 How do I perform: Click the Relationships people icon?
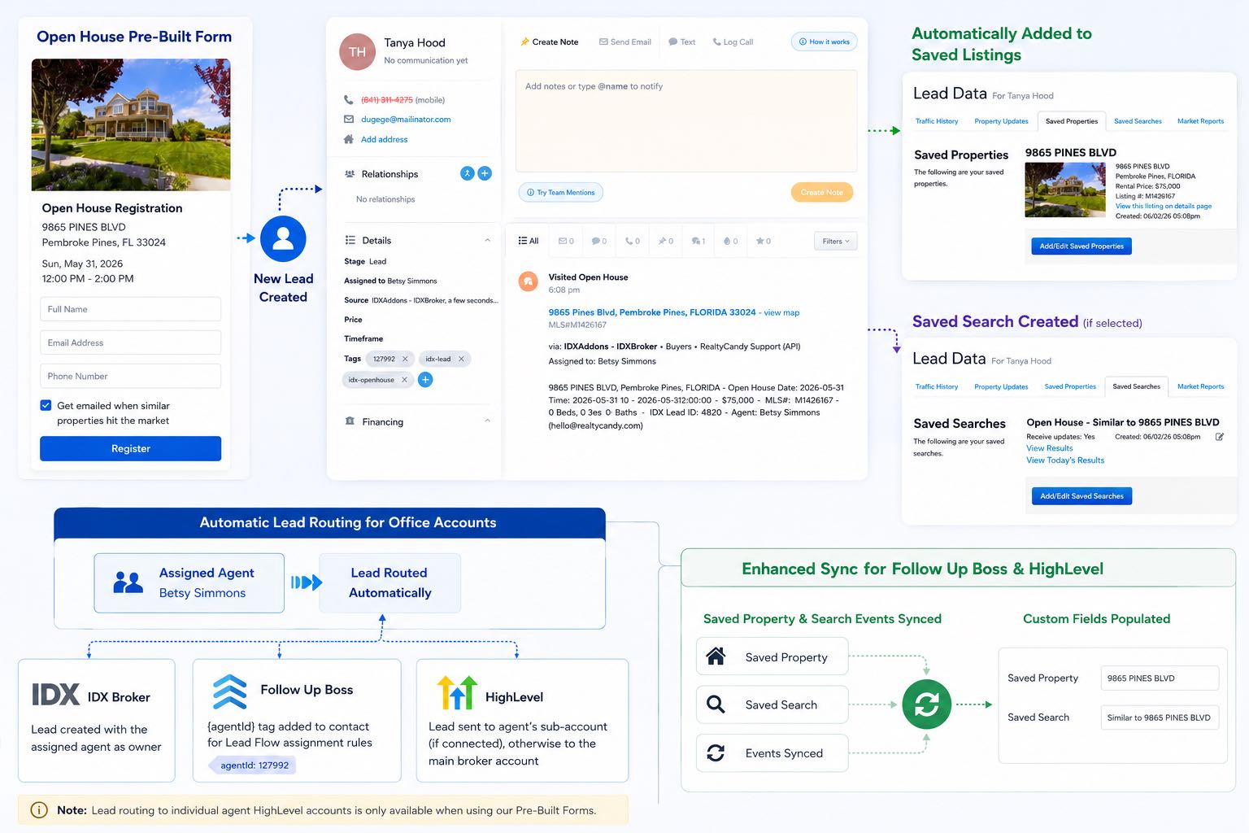350,174
